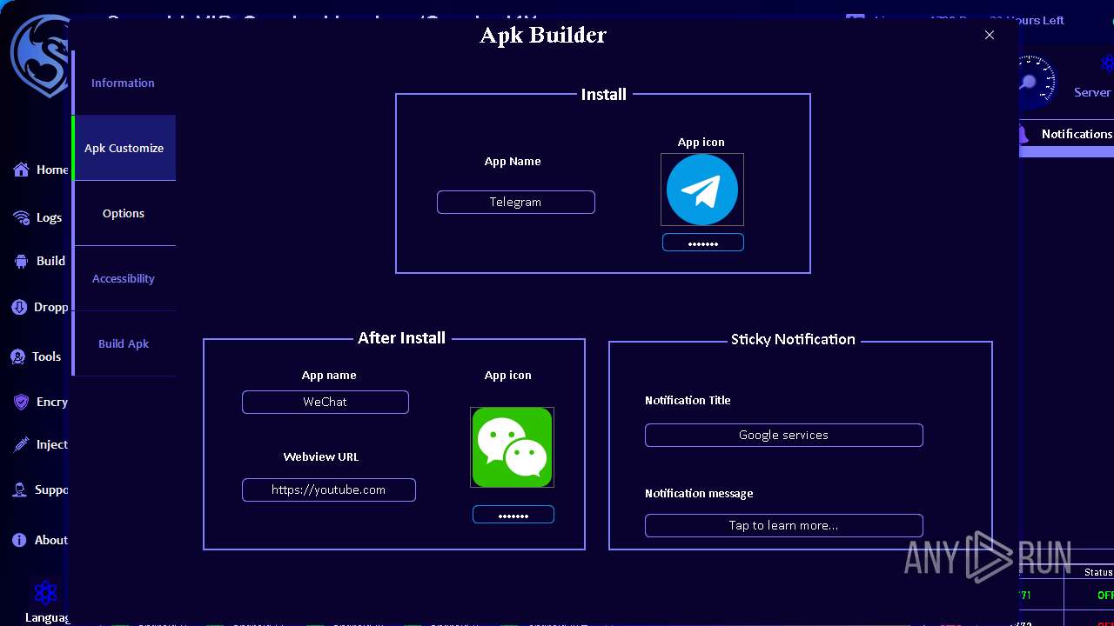Click the Notification message field
The width and height of the screenshot is (1114, 626).
[x=783, y=525]
